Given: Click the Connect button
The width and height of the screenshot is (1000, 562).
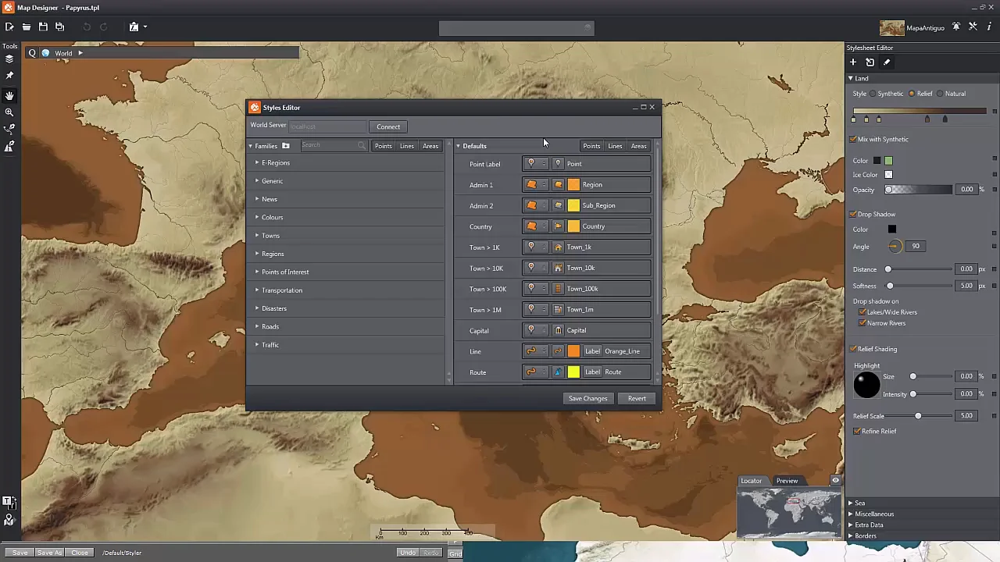Looking at the screenshot, I should coord(388,126).
